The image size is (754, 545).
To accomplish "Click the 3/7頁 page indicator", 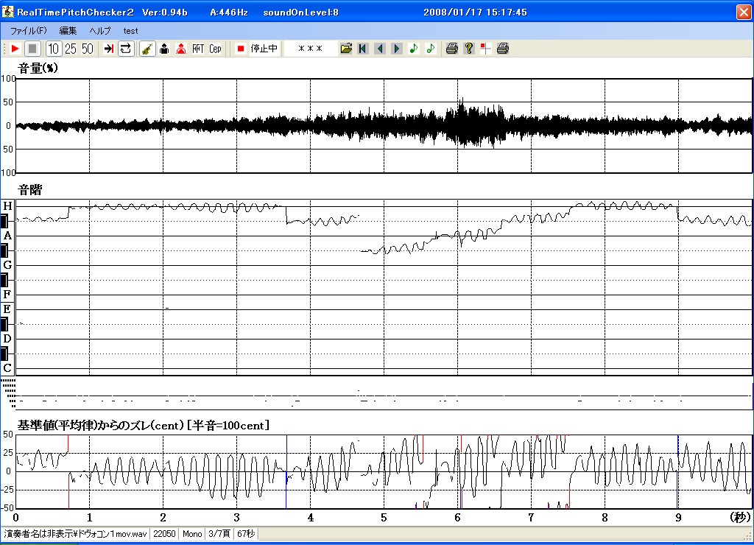I will coord(219,534).
